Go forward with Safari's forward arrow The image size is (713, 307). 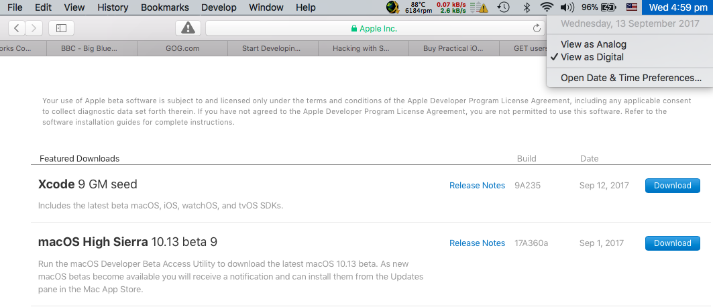[x=34, y=28]
